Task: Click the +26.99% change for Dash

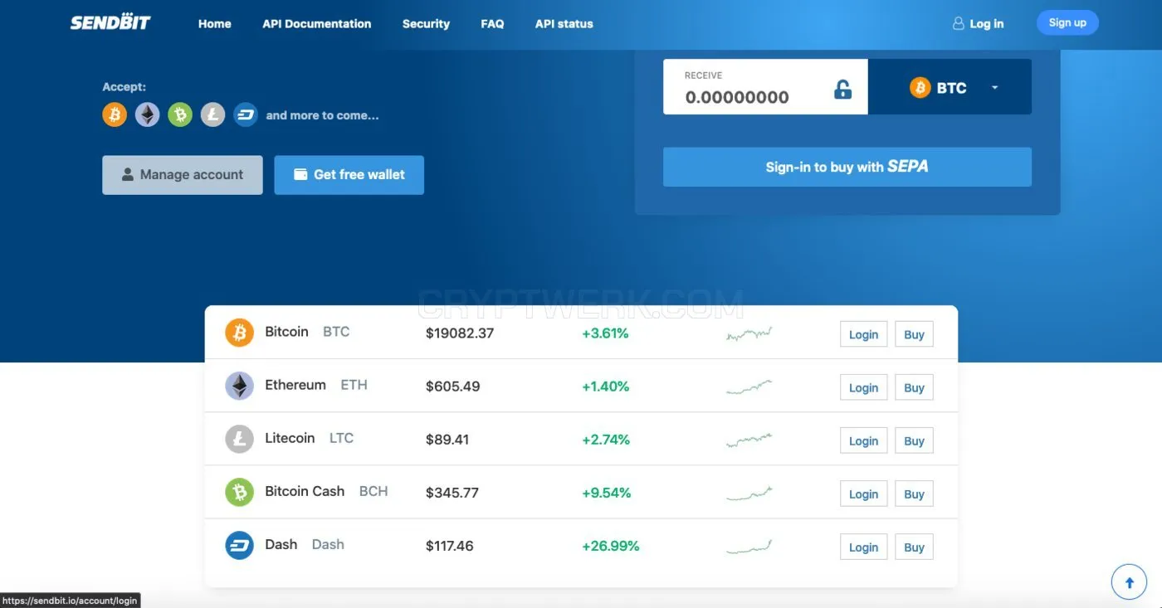Action: tap(610, 546)
